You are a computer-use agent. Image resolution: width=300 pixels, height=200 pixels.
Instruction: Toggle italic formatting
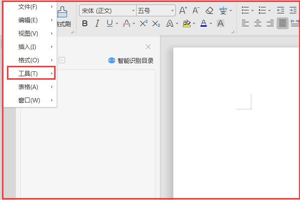97,24
